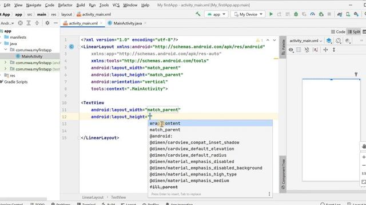The height and width of the screenshot is (205, 366).
Task: Click the Clear Constraints icon
Action: click(307, 50)
